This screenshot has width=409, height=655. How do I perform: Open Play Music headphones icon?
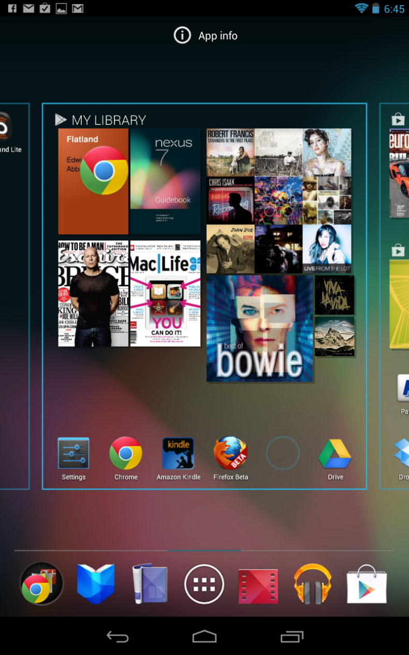coord(312,584)
